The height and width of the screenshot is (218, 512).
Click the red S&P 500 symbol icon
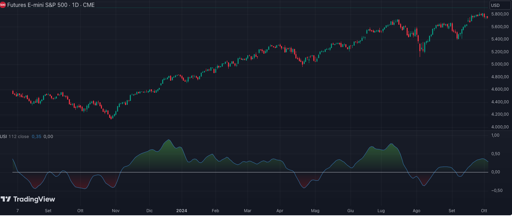pyautogui.click(x=3, y=5)
